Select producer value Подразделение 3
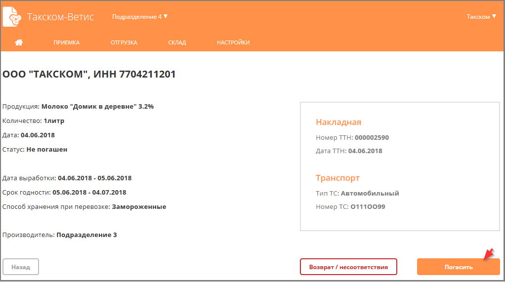The height and width of the screenshot is (282, 505). pos(86,235)
